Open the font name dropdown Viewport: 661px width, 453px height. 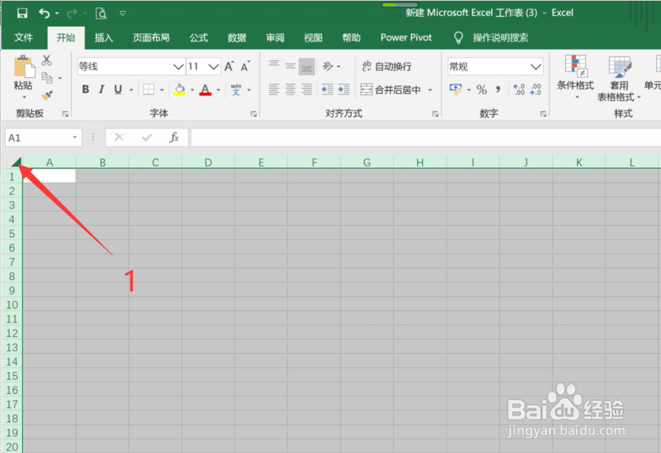click(x=177, y=66)
